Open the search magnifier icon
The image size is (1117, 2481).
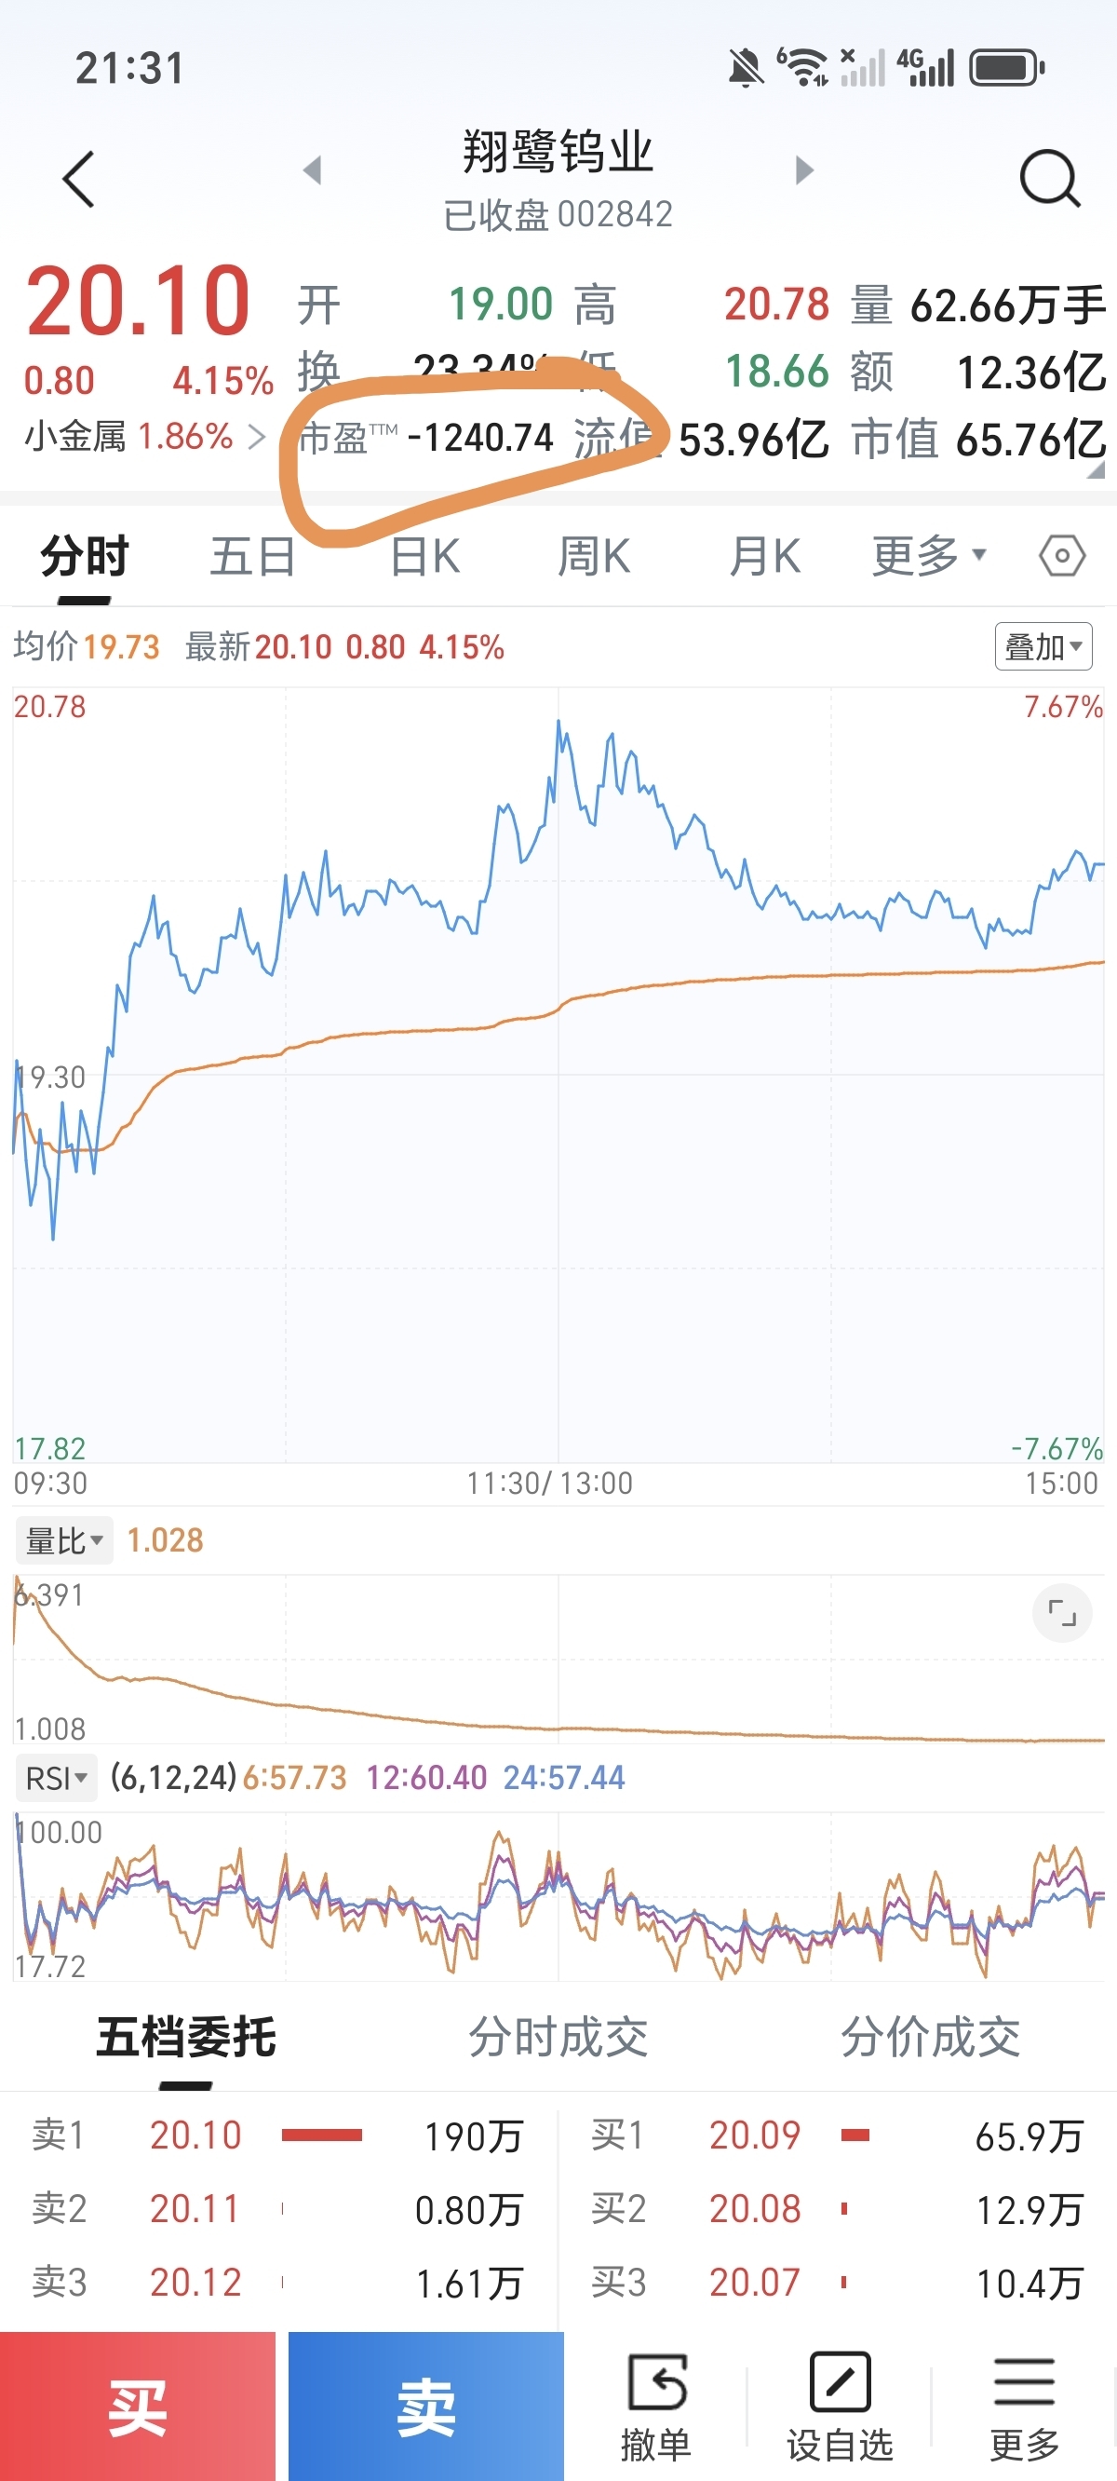(1049, 179)
